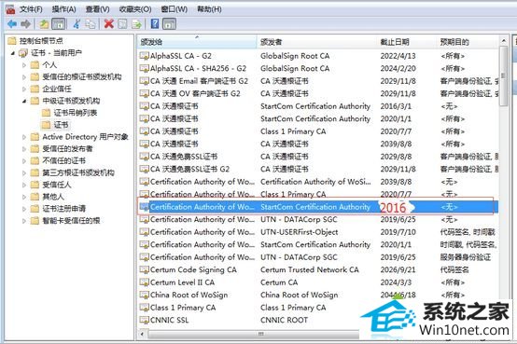Click the Export list toolbar icon
This screenshot has height=344, width=517.
[136, 23]
